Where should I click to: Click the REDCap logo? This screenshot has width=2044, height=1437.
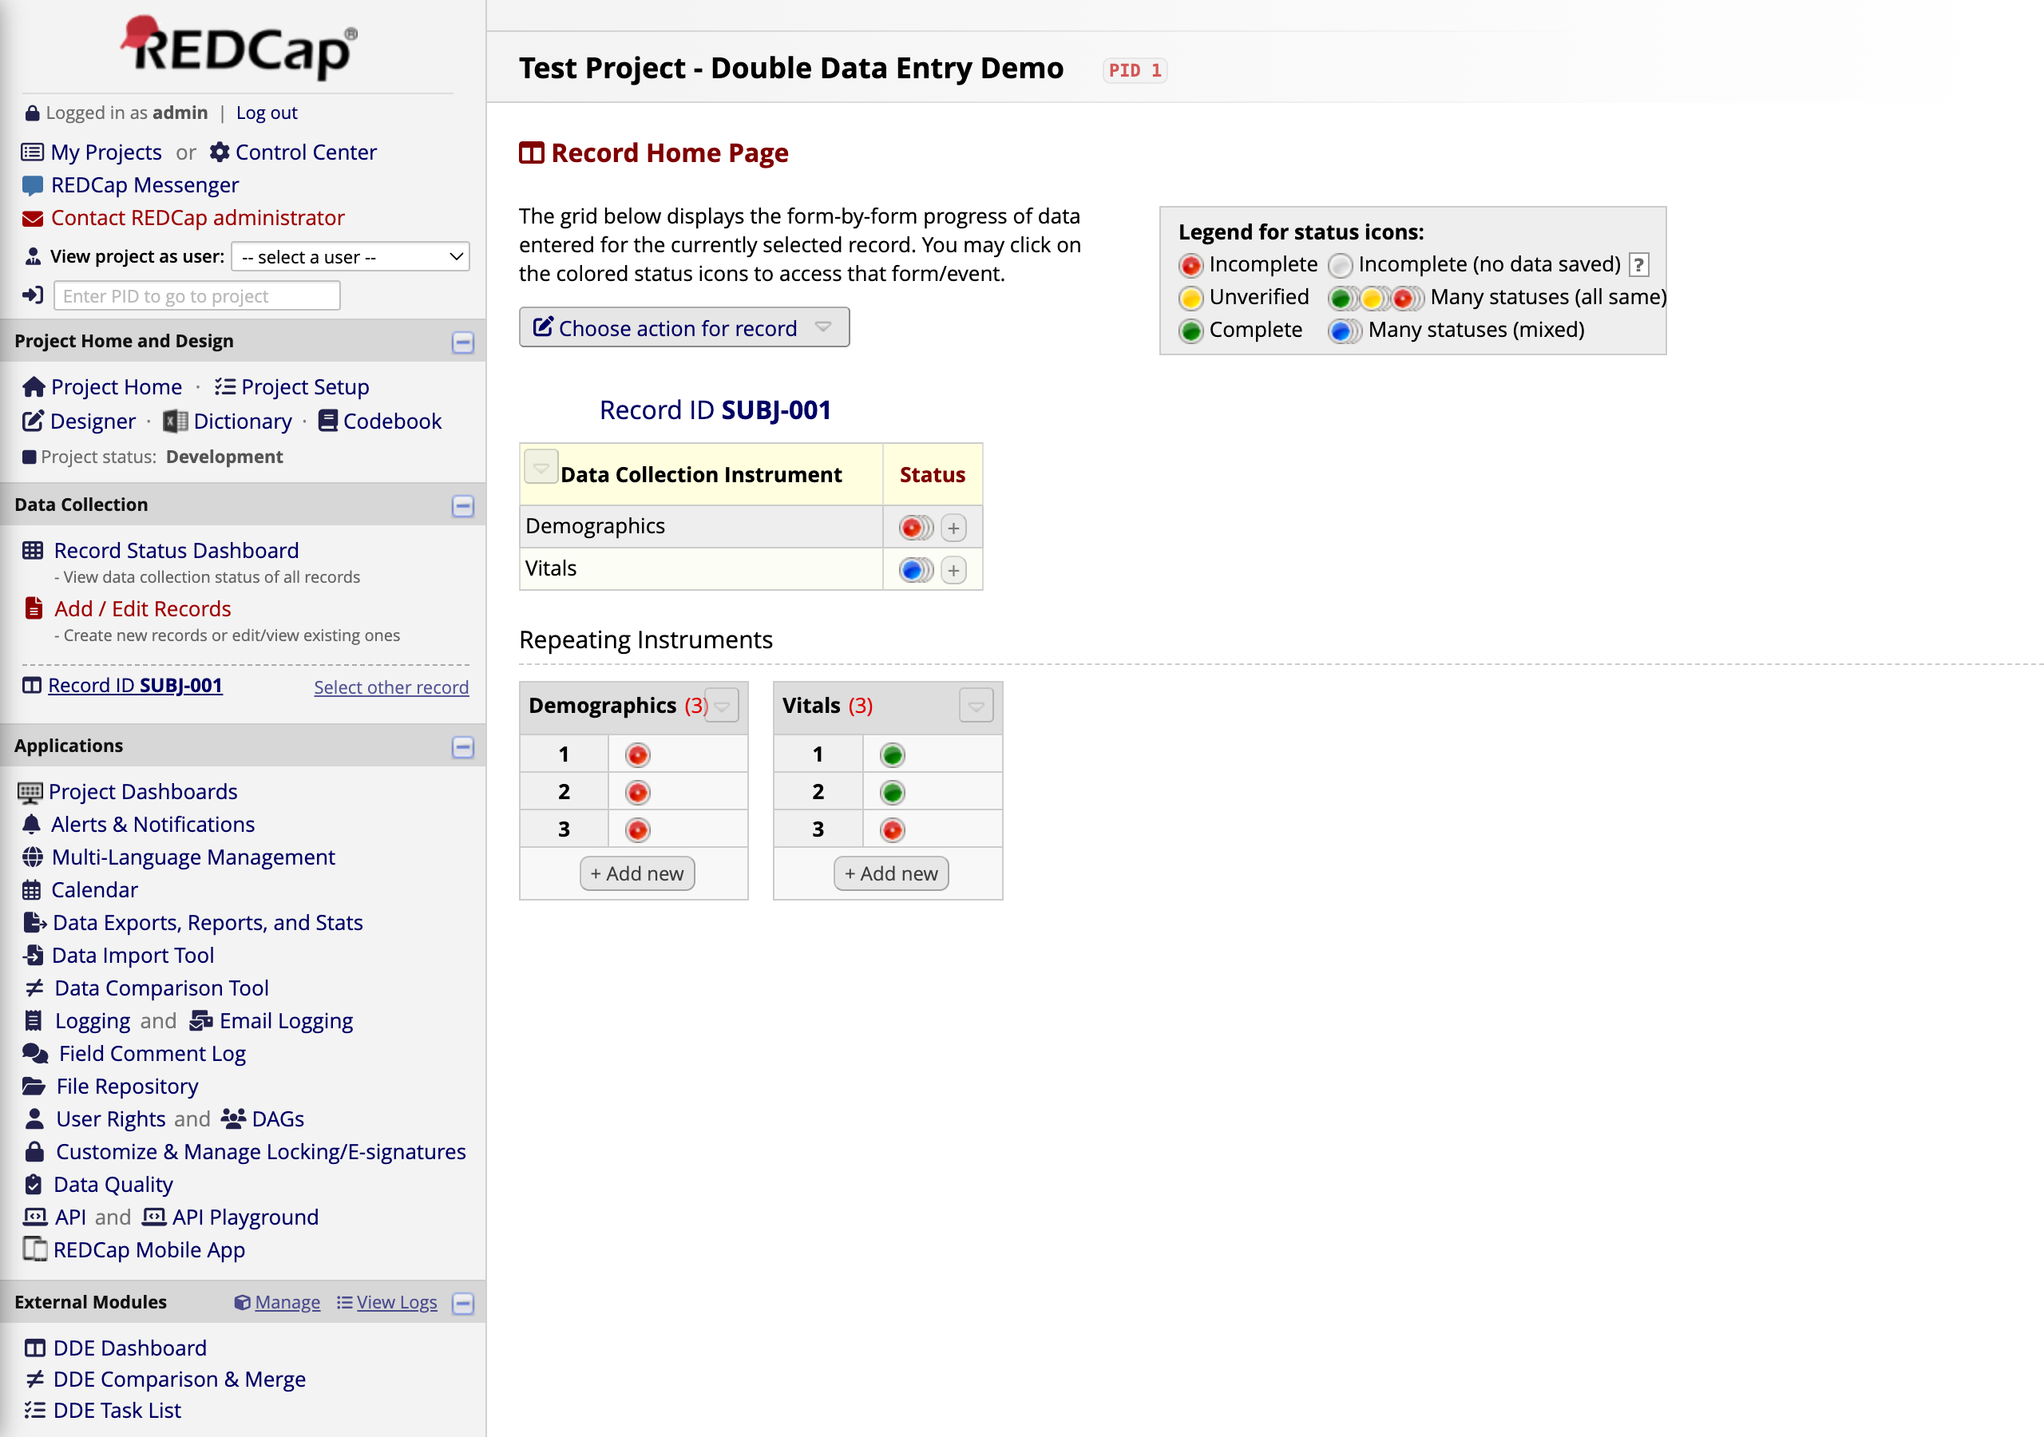240,46
